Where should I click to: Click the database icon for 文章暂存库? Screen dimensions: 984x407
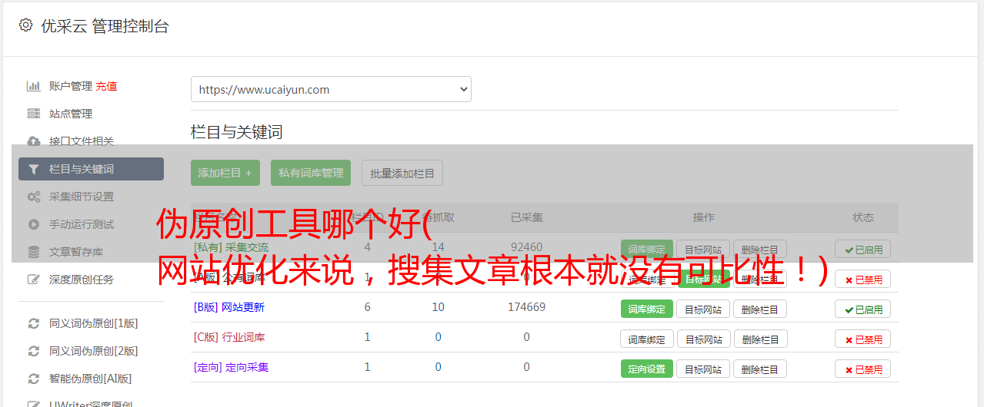pos(33,252)
